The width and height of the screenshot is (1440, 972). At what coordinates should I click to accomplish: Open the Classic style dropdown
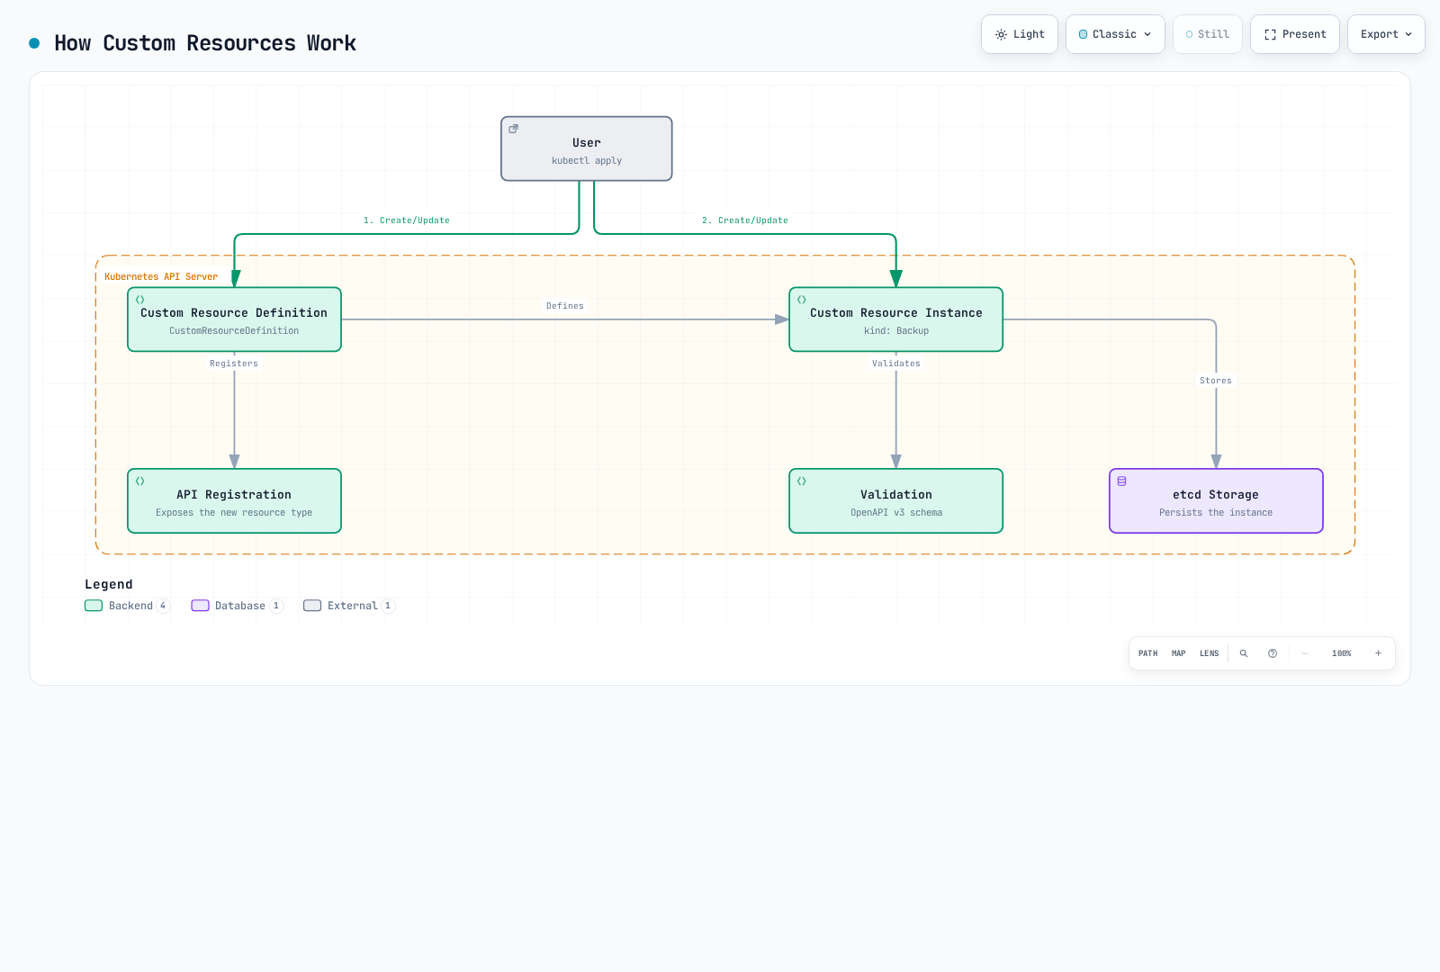pos(1115,34)
